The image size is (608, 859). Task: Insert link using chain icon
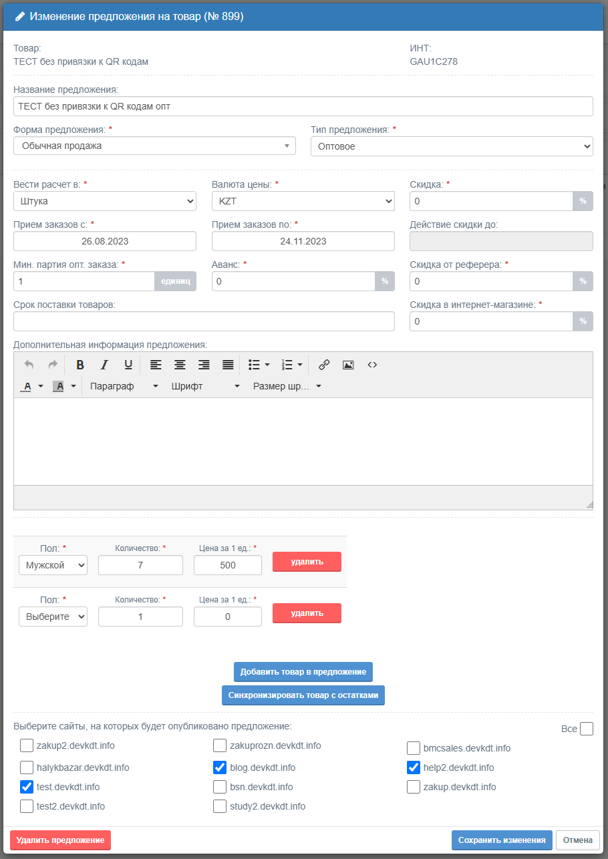pyautogui.click(x=324, y=365)
